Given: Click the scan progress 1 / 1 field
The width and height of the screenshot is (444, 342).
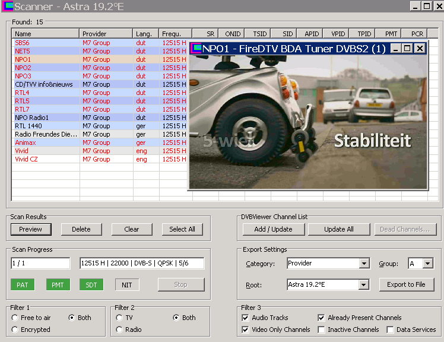Looking at the screenshot, I should 40,263.
